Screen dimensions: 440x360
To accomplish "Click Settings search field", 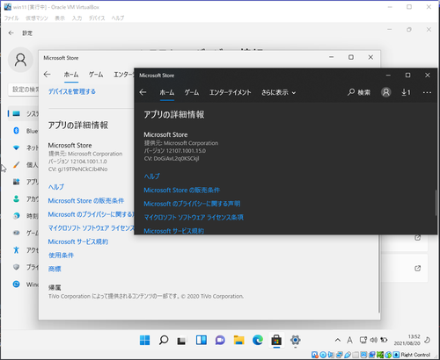I will coord(24,90).
